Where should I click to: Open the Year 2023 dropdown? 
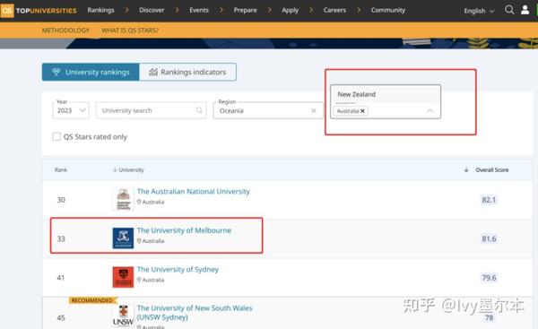(x=71, y=110)
